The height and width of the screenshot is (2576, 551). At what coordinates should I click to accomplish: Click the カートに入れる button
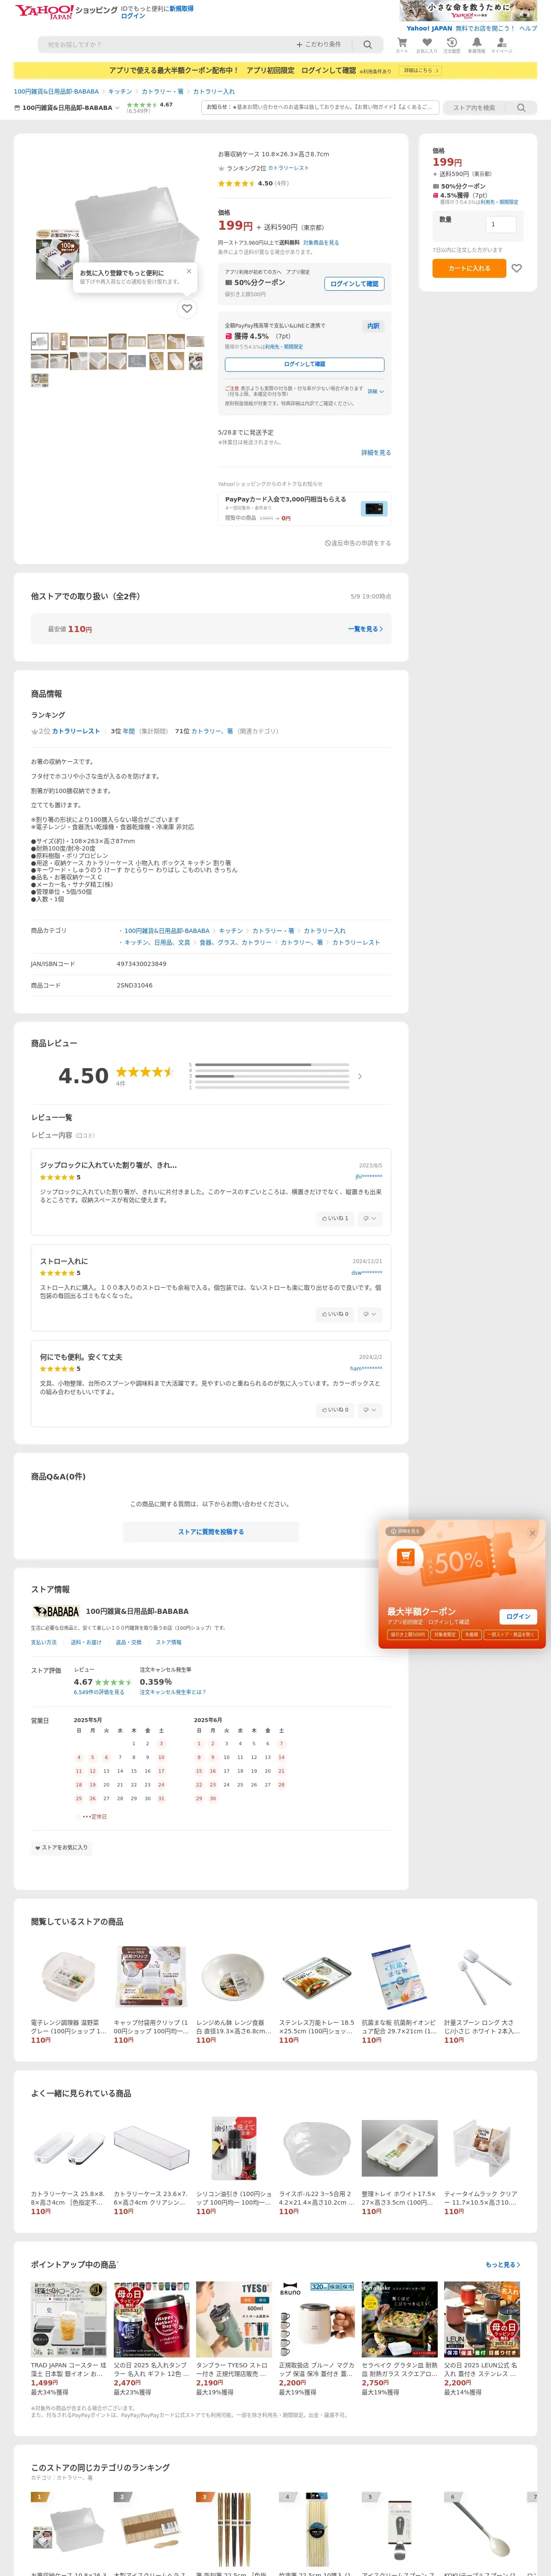469,268
